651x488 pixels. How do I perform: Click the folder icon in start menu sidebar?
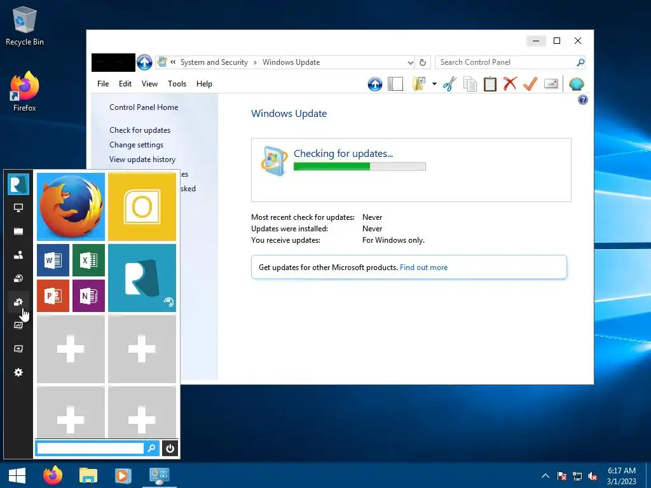coord(18,231)
